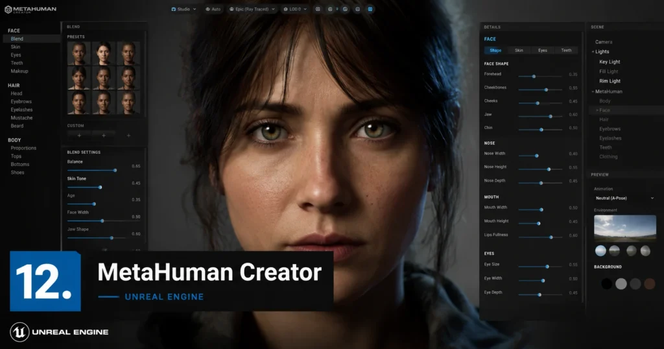Open Makeup in the left sidebar
This screenshot has width=664, height=349.
point(19,71)
